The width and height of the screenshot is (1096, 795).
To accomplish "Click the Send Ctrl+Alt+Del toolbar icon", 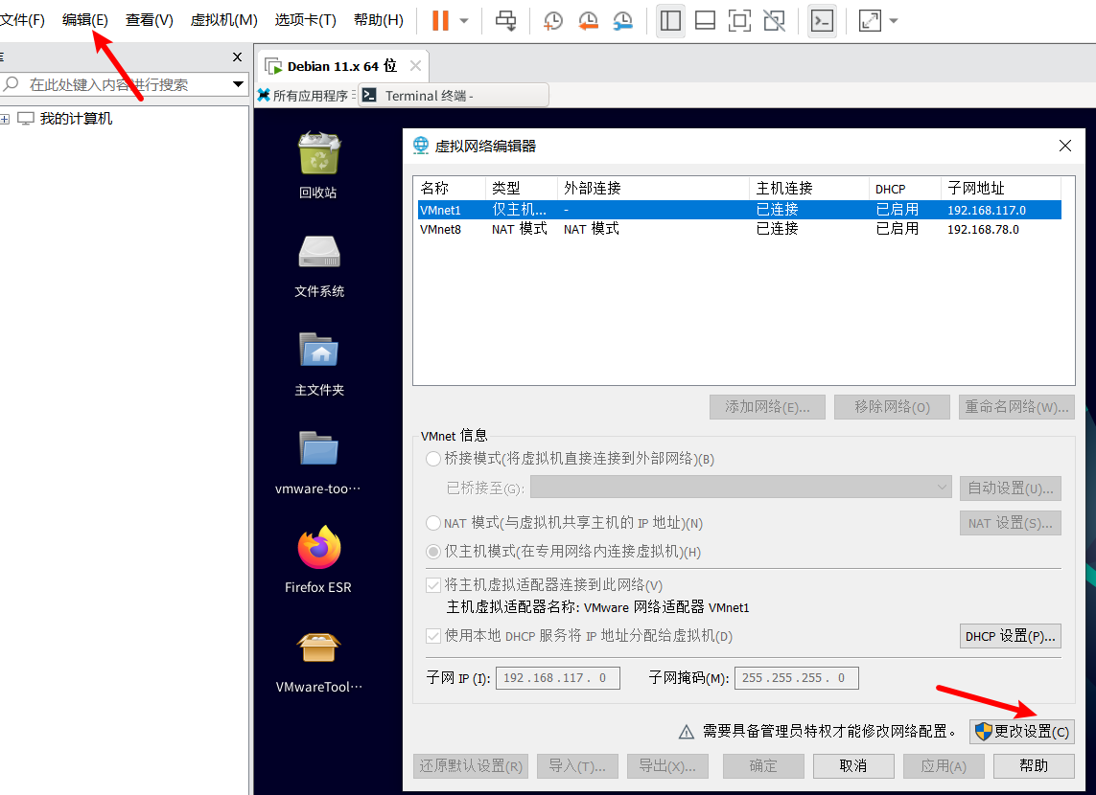I will coord(505,20).
